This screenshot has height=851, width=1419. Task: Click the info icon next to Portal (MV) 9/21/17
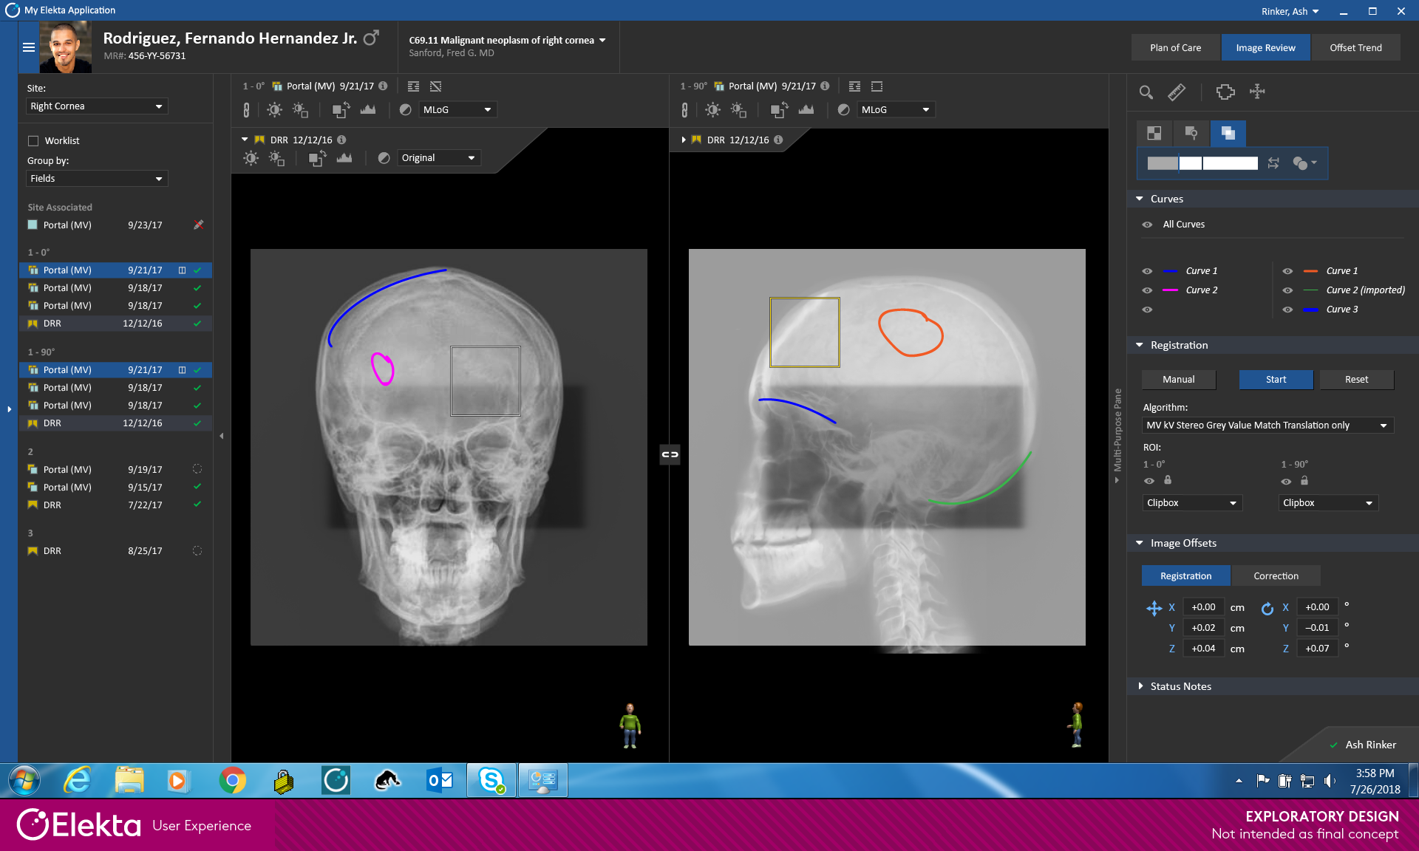tap(383, 86)
